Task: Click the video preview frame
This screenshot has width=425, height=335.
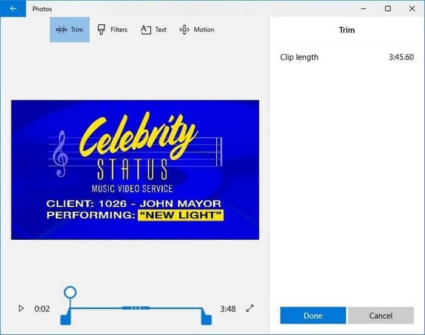Action: tap(135, 170)
